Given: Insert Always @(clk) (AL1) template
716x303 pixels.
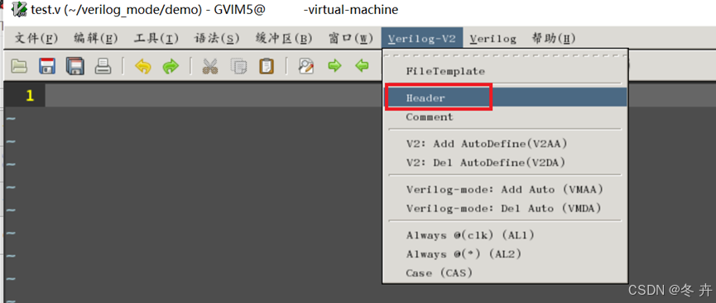Looking at the screenshot, I should click(x=506, y=235).
